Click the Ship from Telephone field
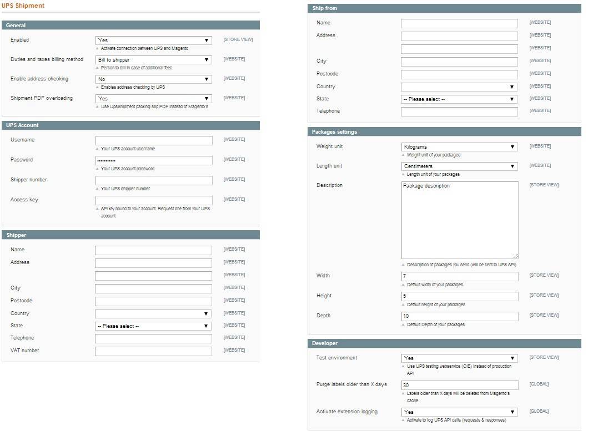 pos(459,112)
